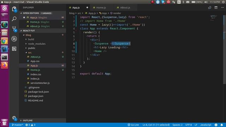Click 'render' in the breadcrumb path
Image resolution: width=226 pixels, height=127 pixels.
pyautogui.click(x=115, y=13)
